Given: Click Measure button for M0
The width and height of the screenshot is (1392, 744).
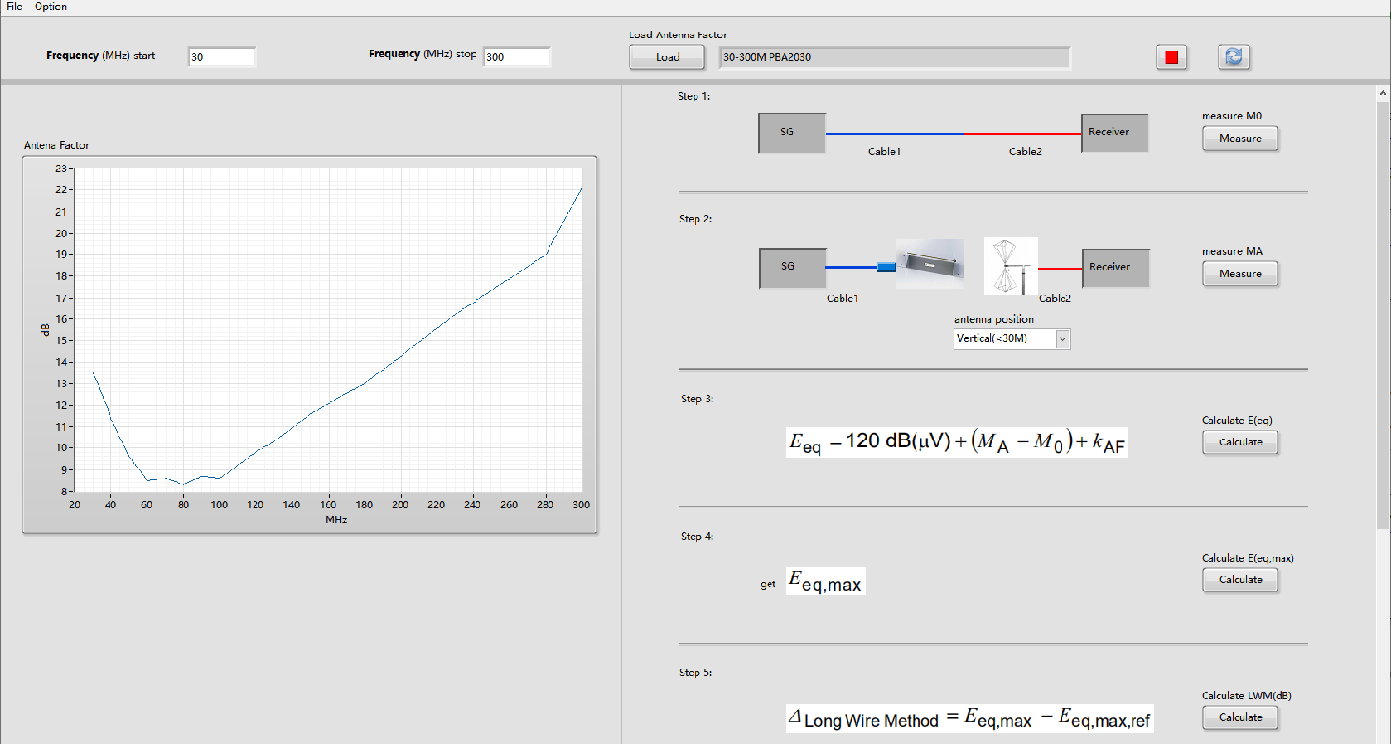Looking at the screenshot, I should click(x=1239, y=139).
